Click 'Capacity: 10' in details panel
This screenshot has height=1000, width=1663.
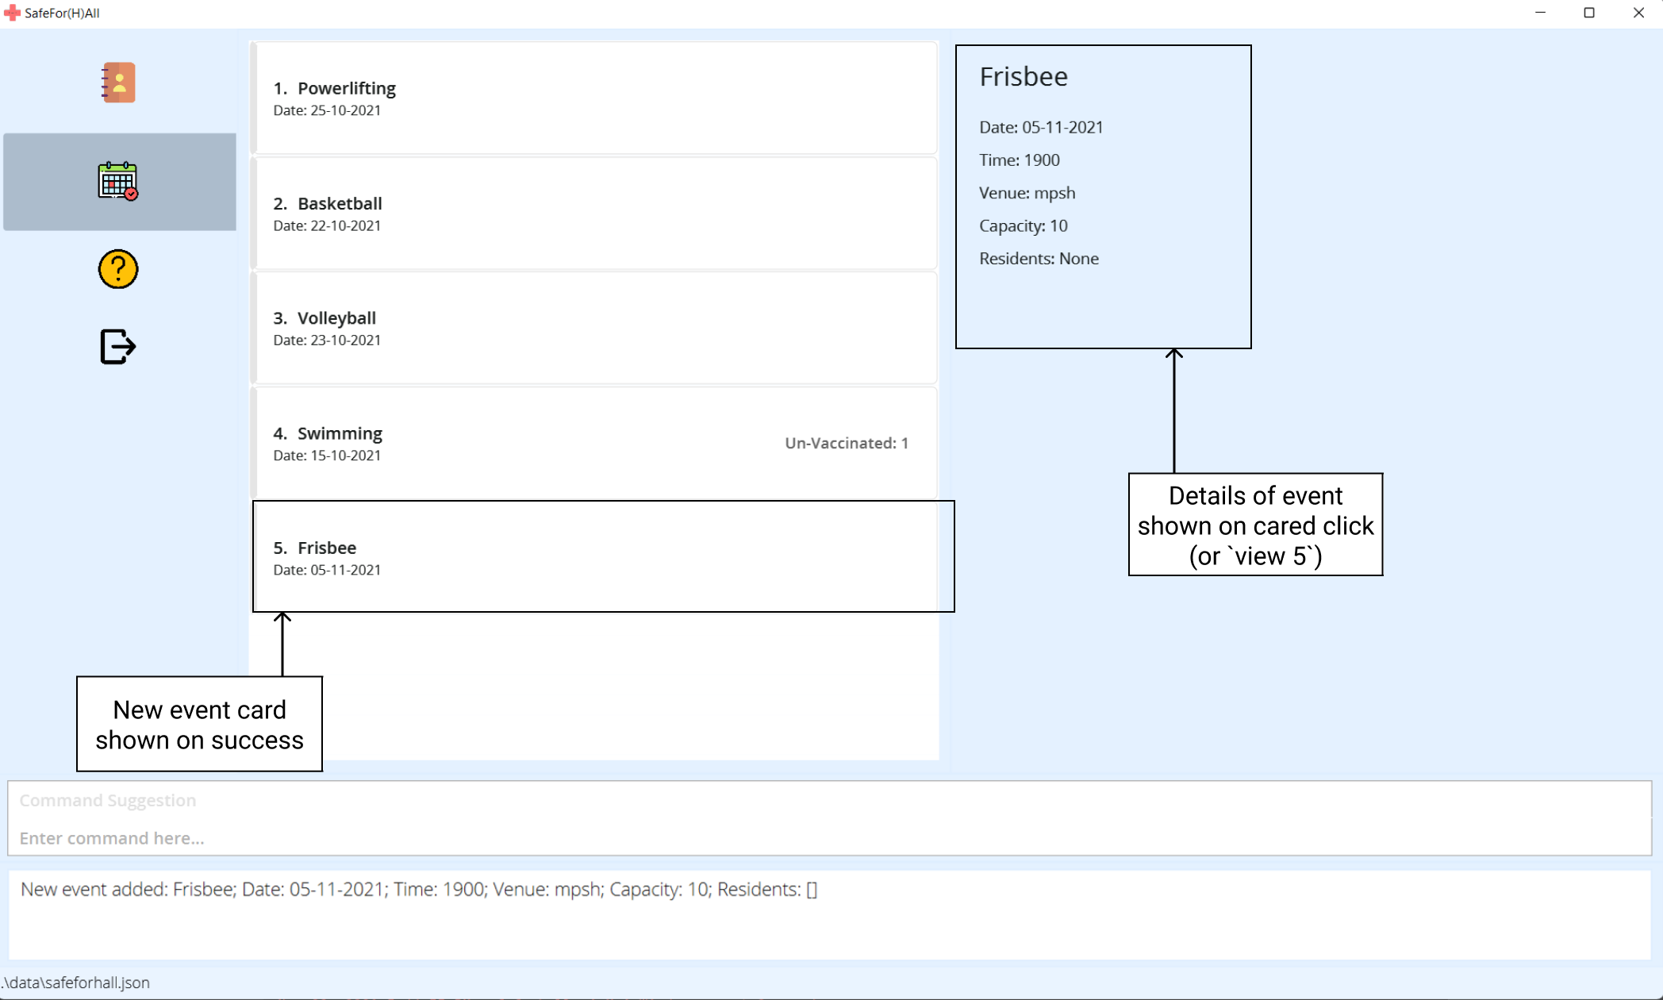point(1024,225)
